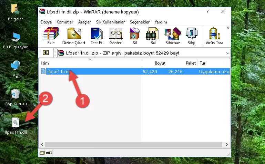Select the lfpsd11n.dll desktop file
Image resolution: width=265 pixels, height=164 pixels.
pyautogui.click(x=16, y=126)
